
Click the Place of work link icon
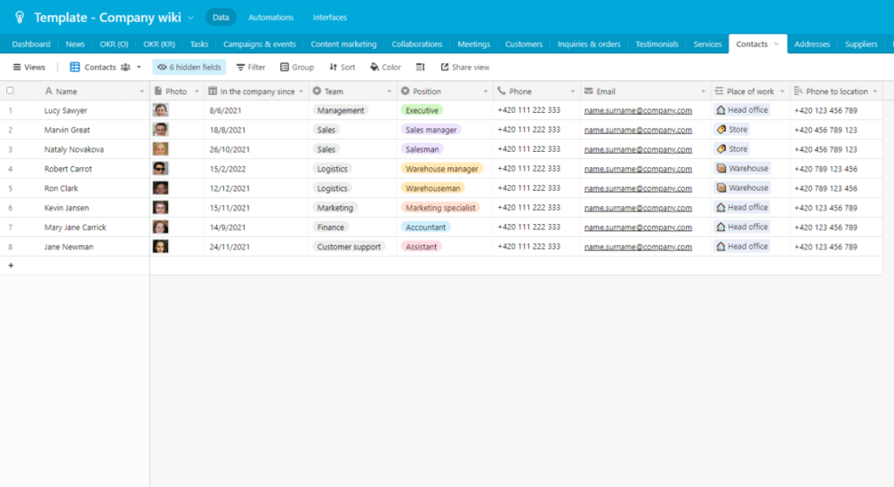719,92
